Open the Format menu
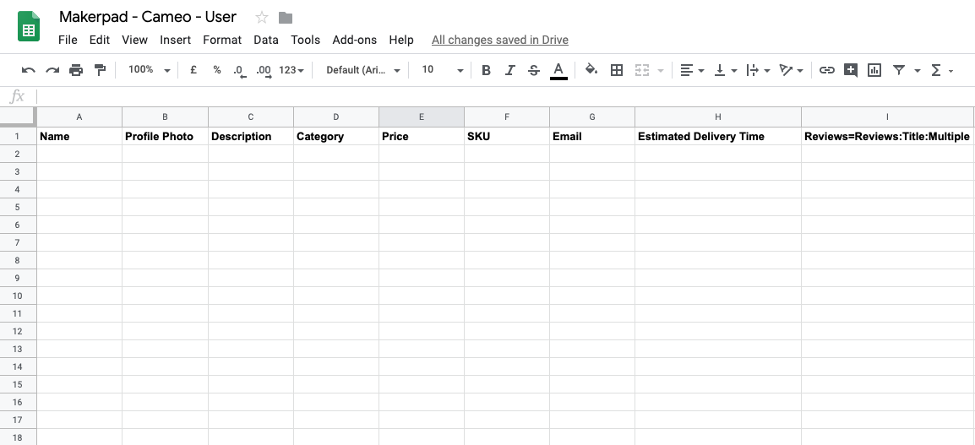This screenshot has height=445, width=975. (x=222, y=40)
